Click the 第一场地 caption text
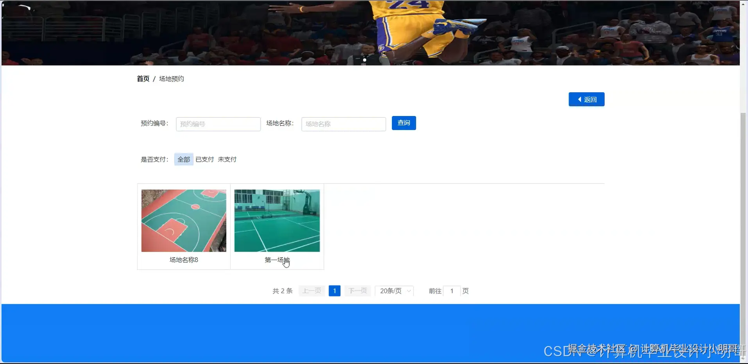This screenshot has height=364, width=748. 277,260
